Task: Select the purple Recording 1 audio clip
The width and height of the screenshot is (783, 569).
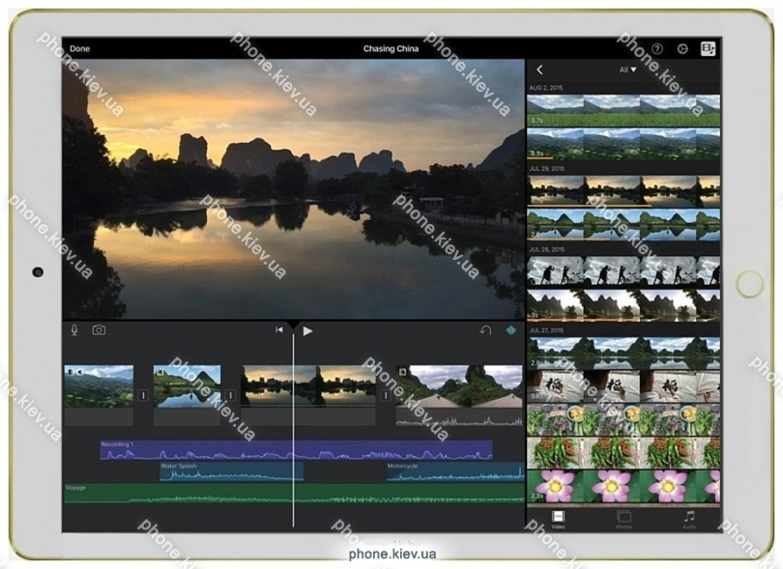Action: tap(193, 450)
